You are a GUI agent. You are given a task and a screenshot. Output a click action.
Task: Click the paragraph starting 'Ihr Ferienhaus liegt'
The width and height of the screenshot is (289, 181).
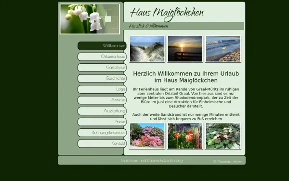pos(186,97)
